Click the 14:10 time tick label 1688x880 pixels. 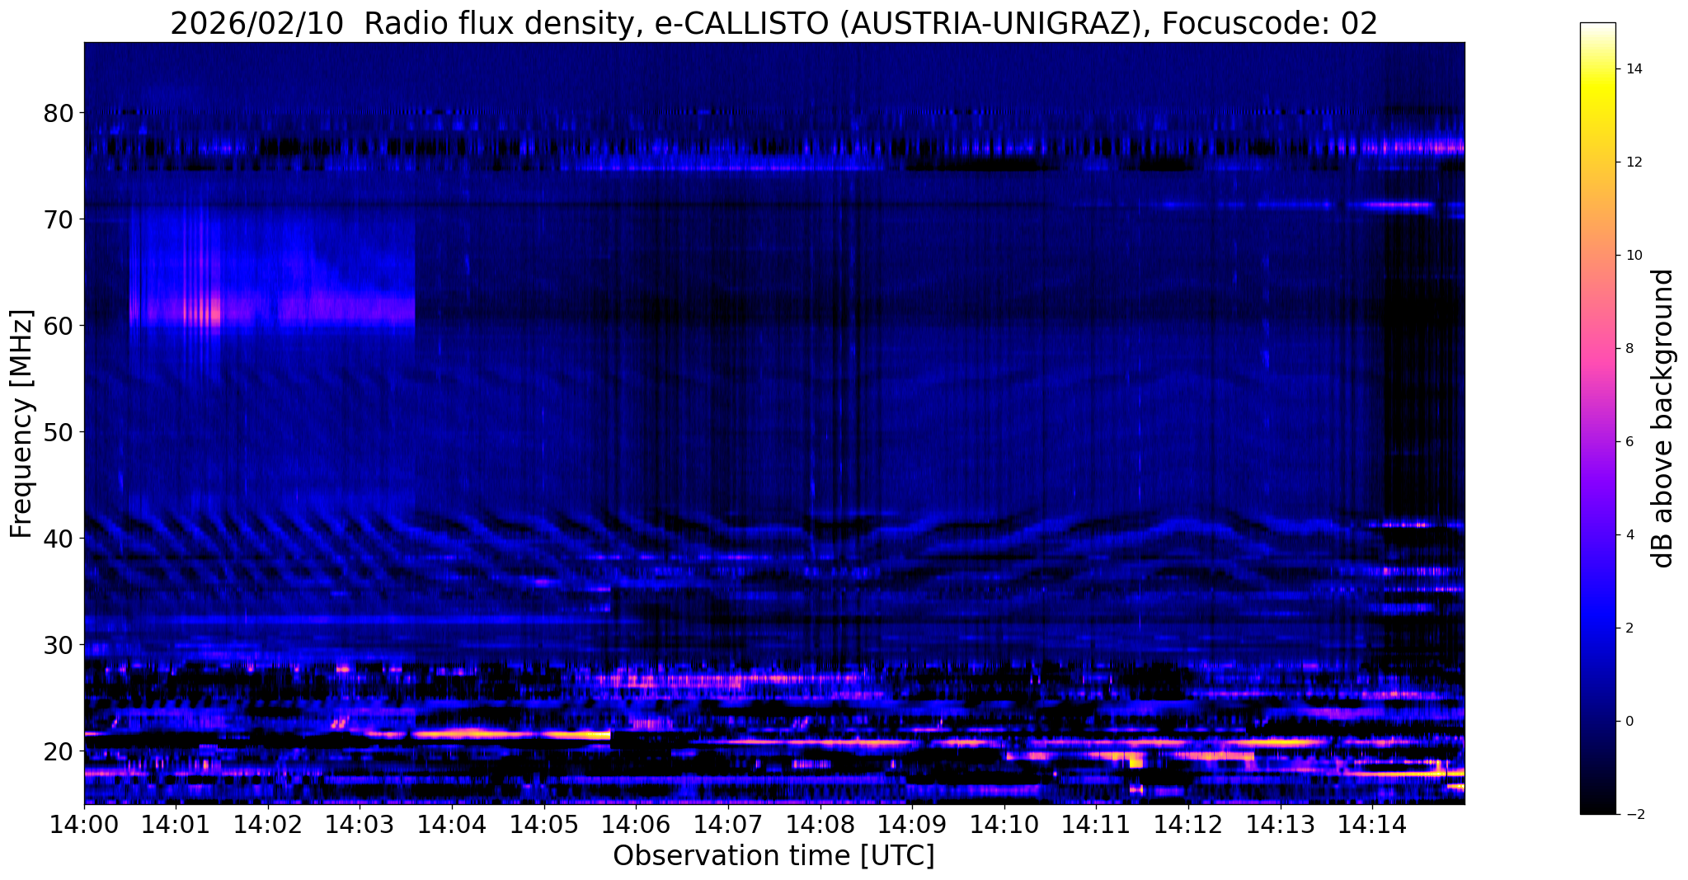(x=1004, y=823)
